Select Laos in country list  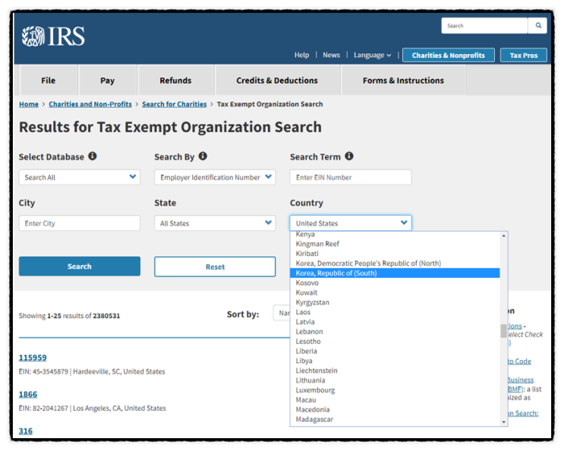click(395, 312)
